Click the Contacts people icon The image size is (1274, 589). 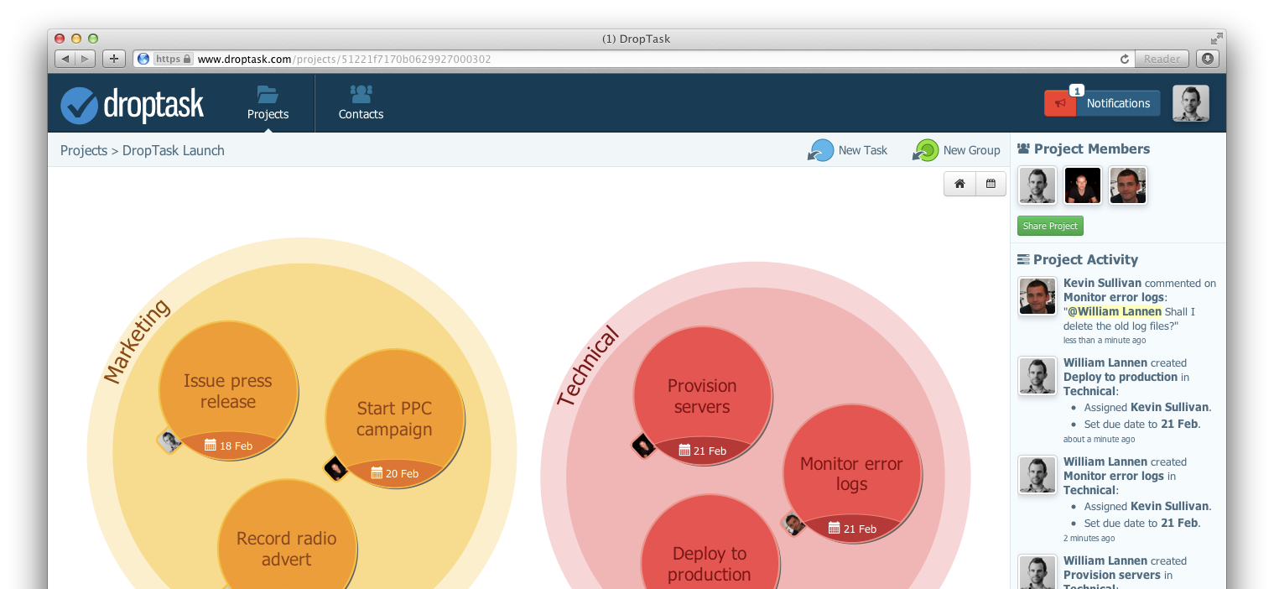point(361,92)
